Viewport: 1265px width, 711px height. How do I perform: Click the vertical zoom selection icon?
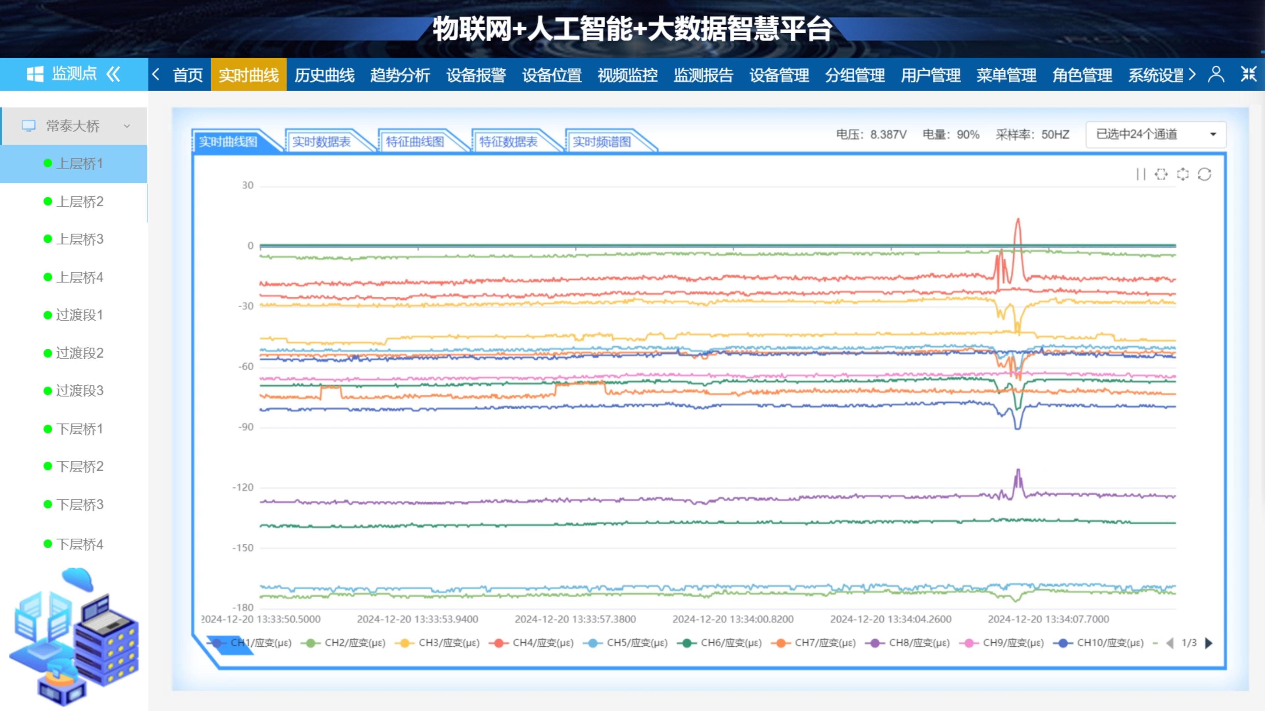(1183, 174)
